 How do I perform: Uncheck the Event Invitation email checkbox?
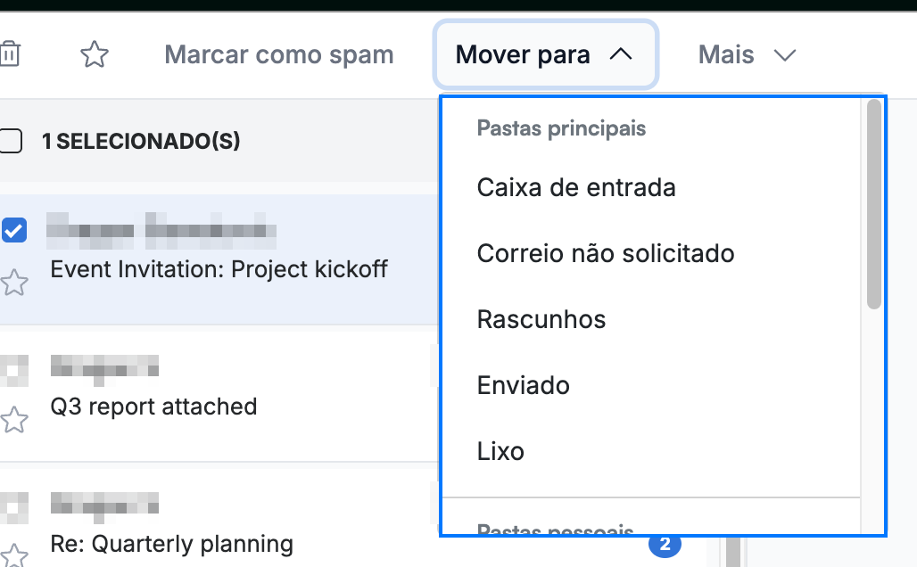[x=13, y=230]
